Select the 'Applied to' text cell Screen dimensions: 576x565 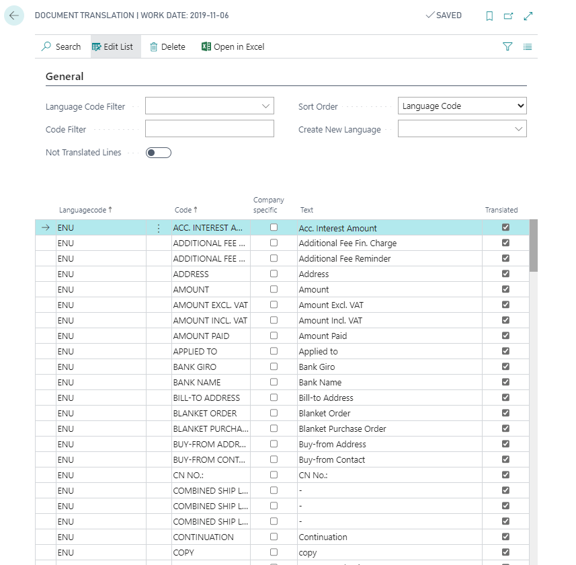coord(389,351)
